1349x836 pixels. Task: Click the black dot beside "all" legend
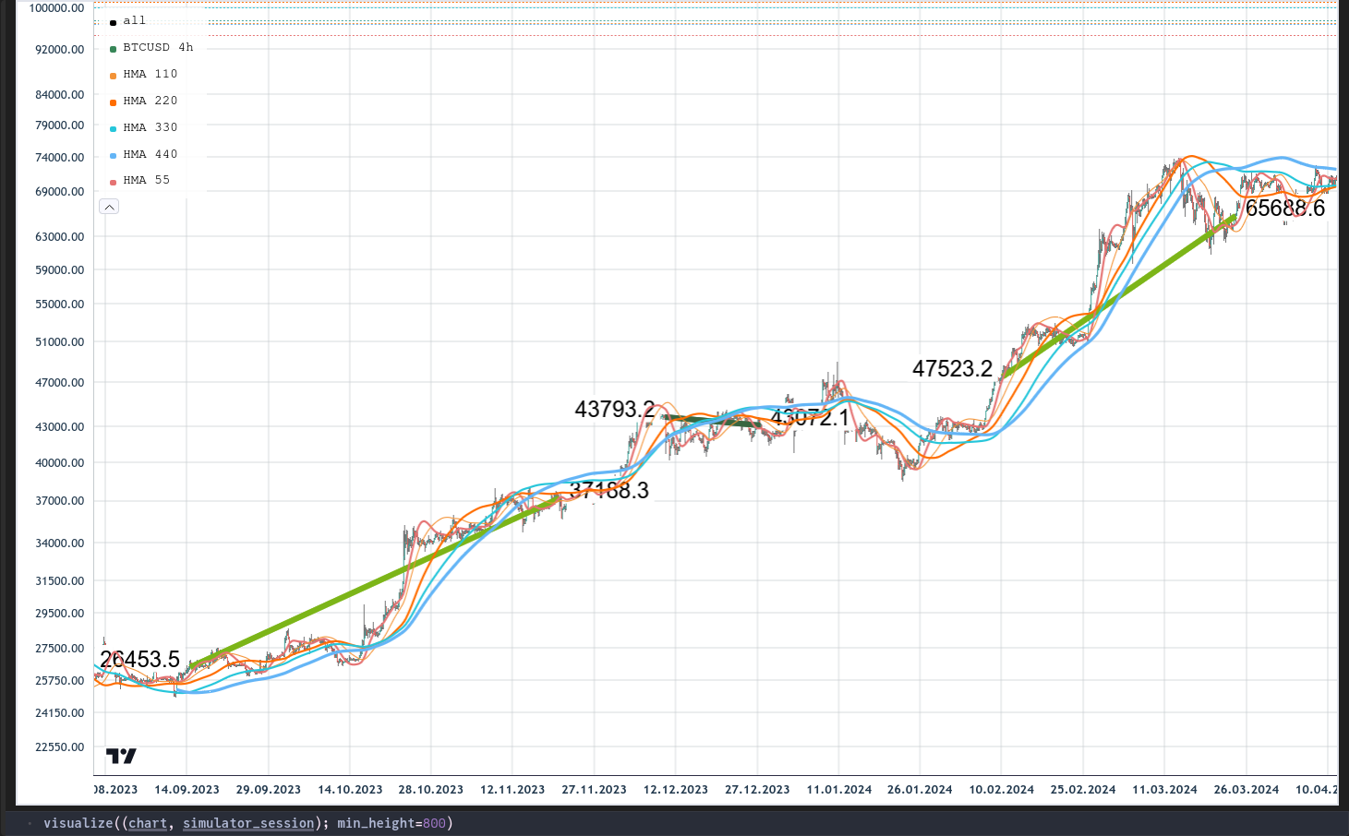point(113,22)
